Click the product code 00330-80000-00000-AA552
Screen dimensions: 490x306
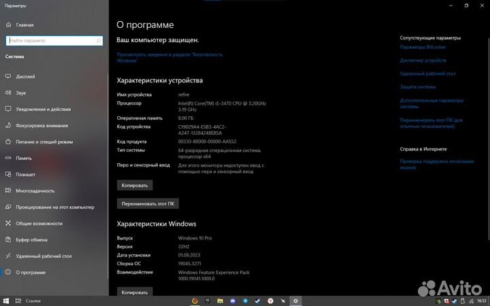pyautogui.click(x=207, y=141)
